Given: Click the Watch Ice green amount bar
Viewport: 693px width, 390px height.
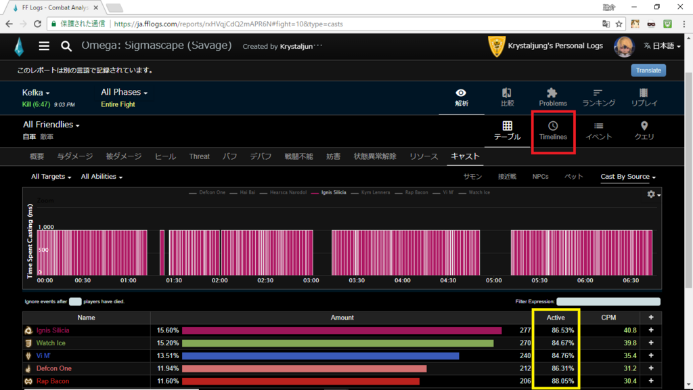Looking at the screenshot, I should pos(338,343).
